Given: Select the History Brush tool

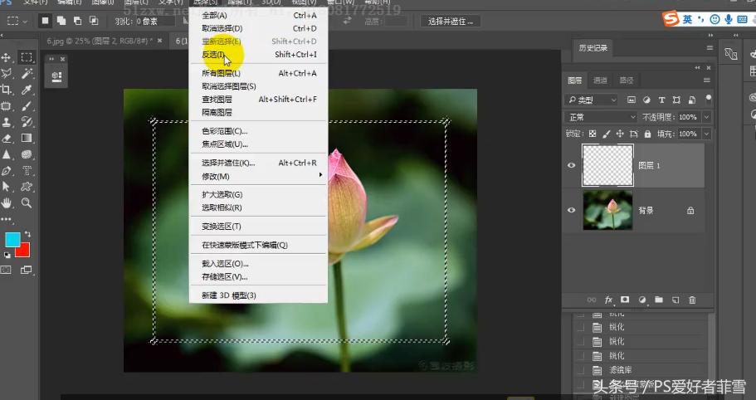Looking at the screenshot, I should 27,122.
